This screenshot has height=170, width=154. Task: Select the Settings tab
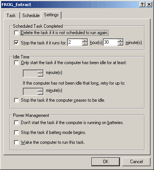(51, 15)
